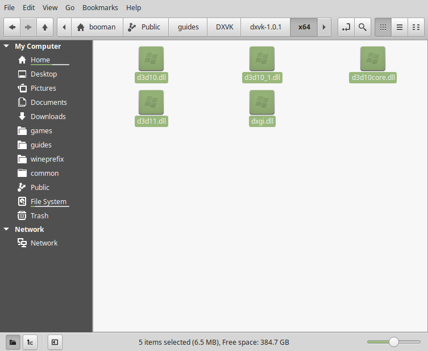
Task: Jump to dxvk-1.0.1 in the path bar
Action: [x=265, y=27]
